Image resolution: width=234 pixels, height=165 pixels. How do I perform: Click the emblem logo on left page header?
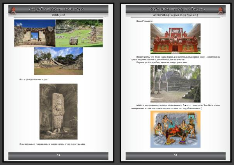tap(12, 10)
